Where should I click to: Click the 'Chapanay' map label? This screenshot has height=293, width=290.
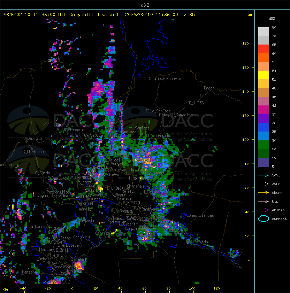pyautogui.click(x=135, y=186)
